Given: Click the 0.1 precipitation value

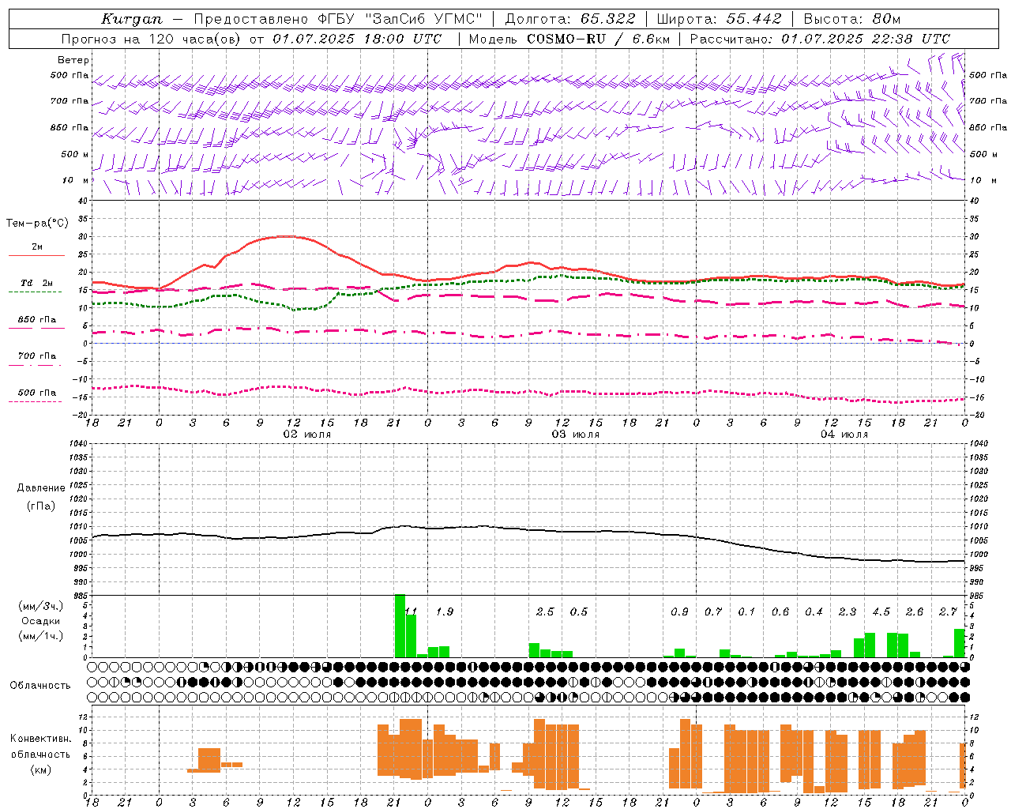Looking at the screenshot, I should pyautogui.click(x=746, y=611).
